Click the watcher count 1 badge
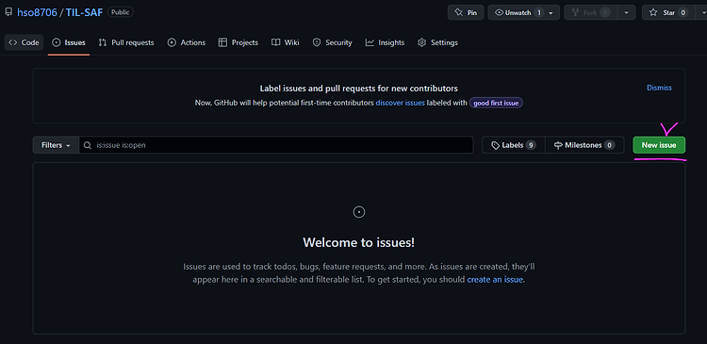The image size is (707, 344). [x=539, y=12]
